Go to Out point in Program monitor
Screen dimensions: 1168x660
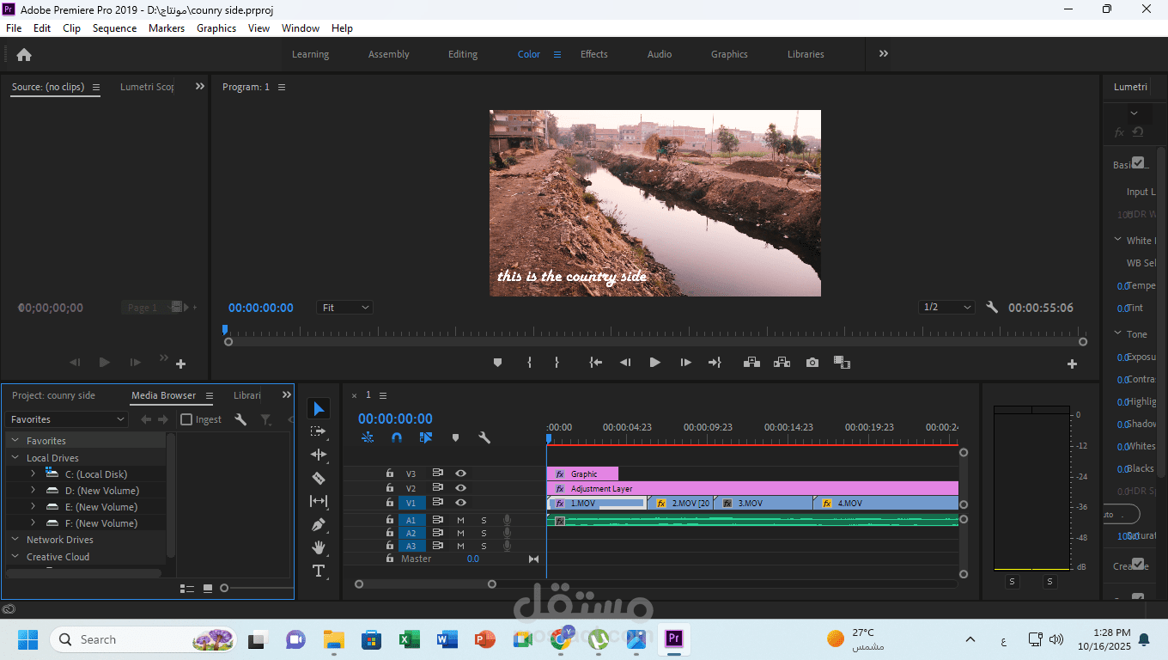tap(715, 363)
